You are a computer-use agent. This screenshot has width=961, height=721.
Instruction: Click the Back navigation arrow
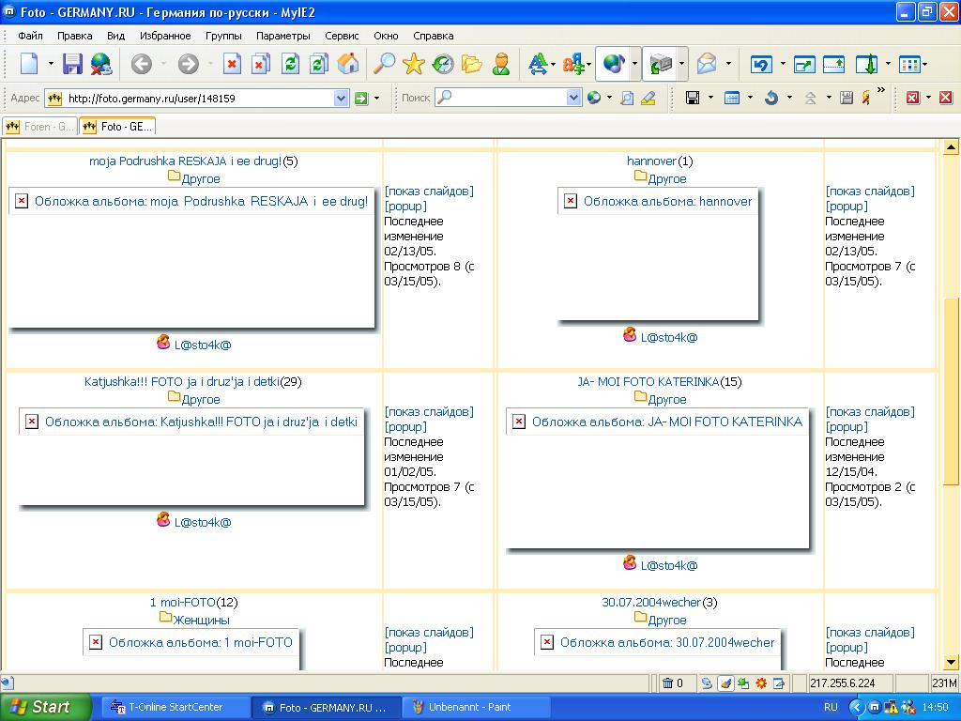click(x=141, y=64)
